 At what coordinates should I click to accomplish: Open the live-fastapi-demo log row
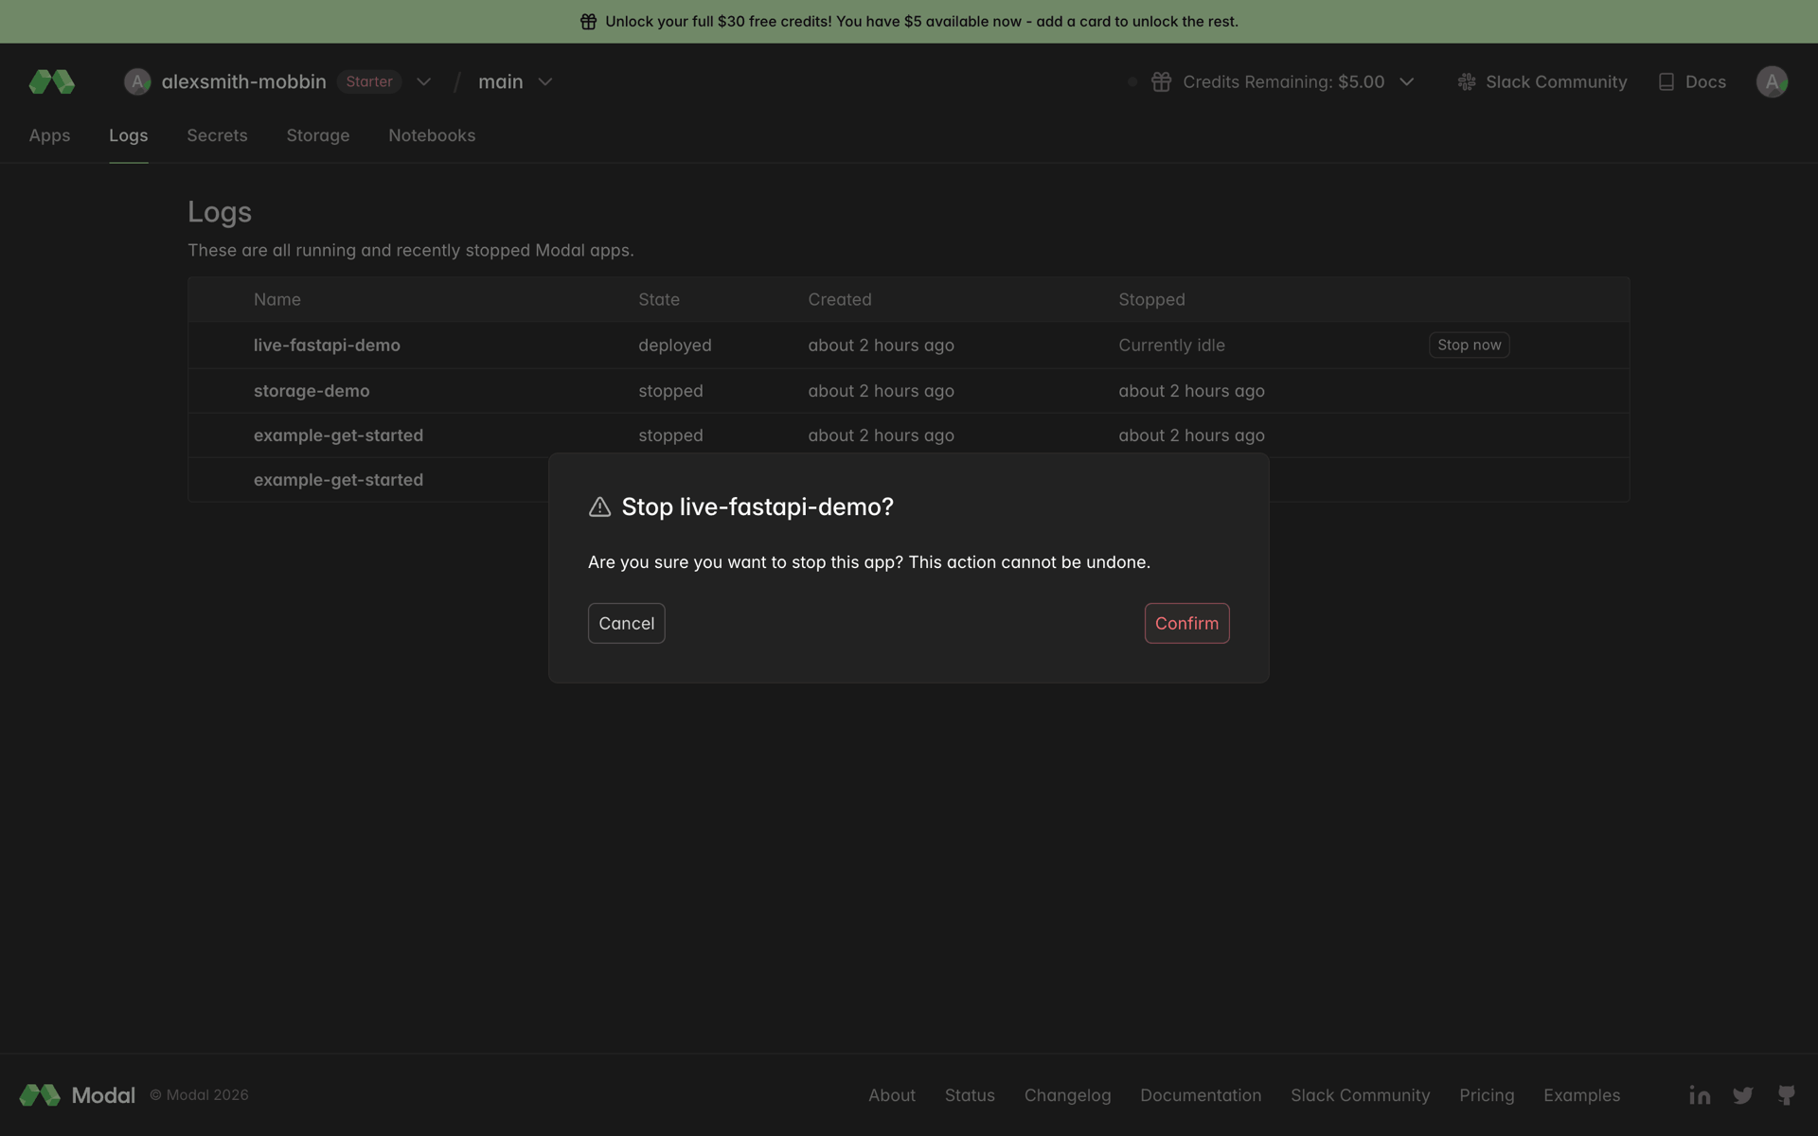[909, 346]
